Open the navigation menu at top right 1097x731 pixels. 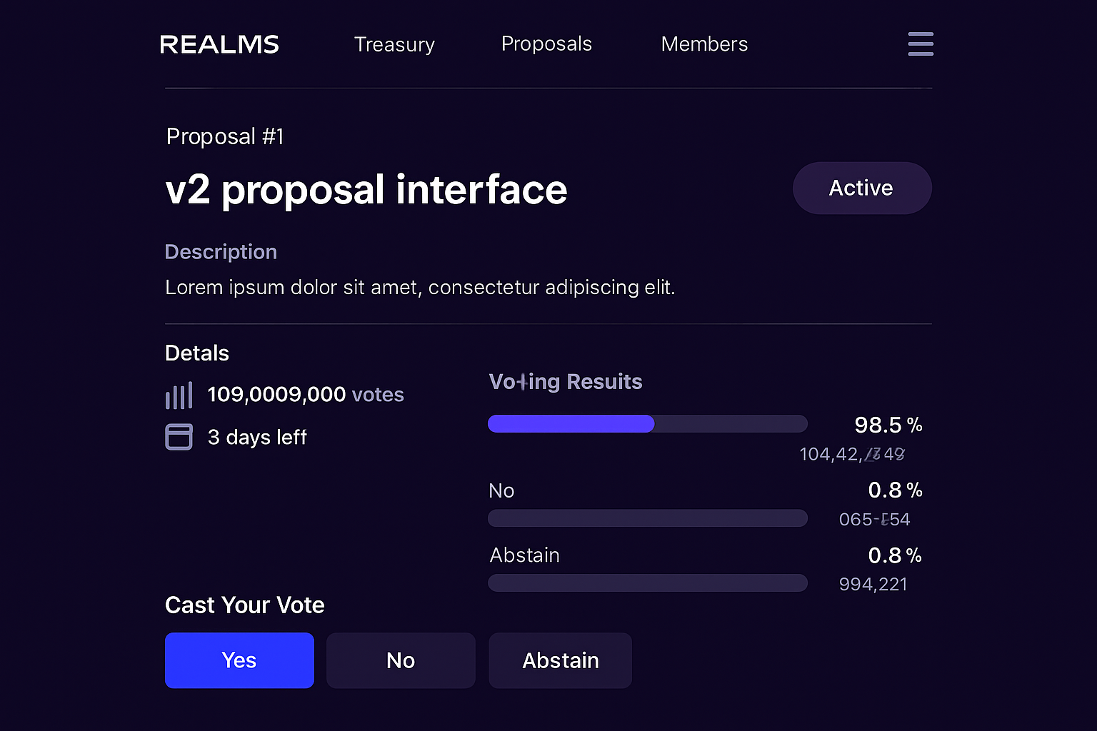click(x=921, y=44)
